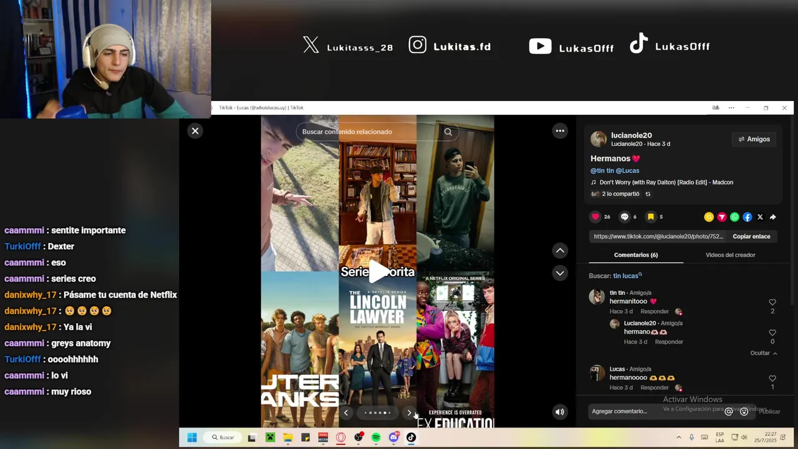Share post to Facebook
Image resolution: width=798 pixels, height=449 pixels.
point(748,217)
